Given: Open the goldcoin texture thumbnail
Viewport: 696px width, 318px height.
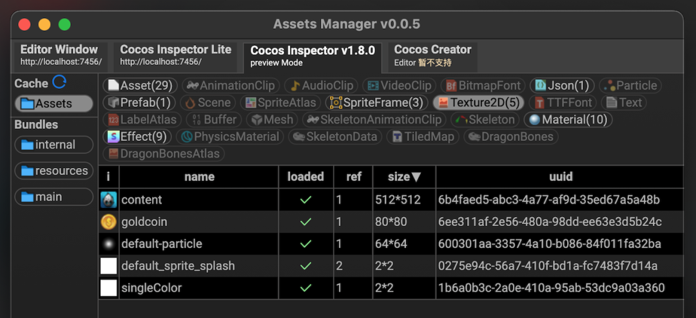Looking at the screenshot, I should [x=108, y=221].
